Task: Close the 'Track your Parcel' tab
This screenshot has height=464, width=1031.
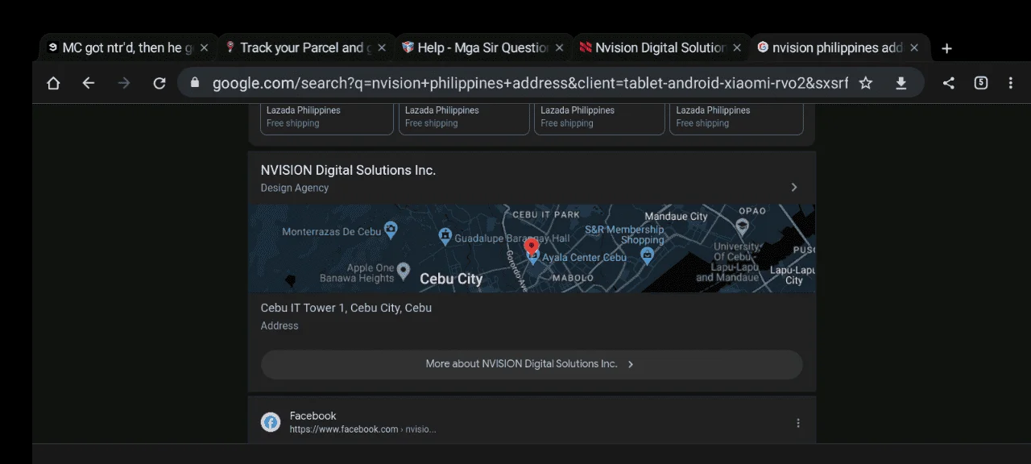Action: tap(382, 48)
